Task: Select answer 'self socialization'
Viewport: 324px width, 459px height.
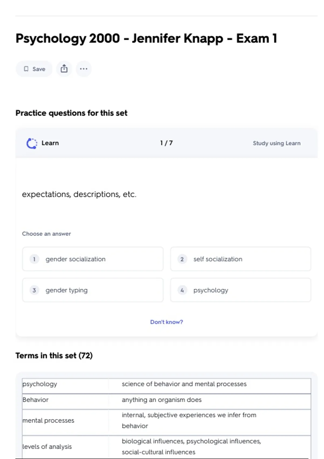Action: coord(240,259)
